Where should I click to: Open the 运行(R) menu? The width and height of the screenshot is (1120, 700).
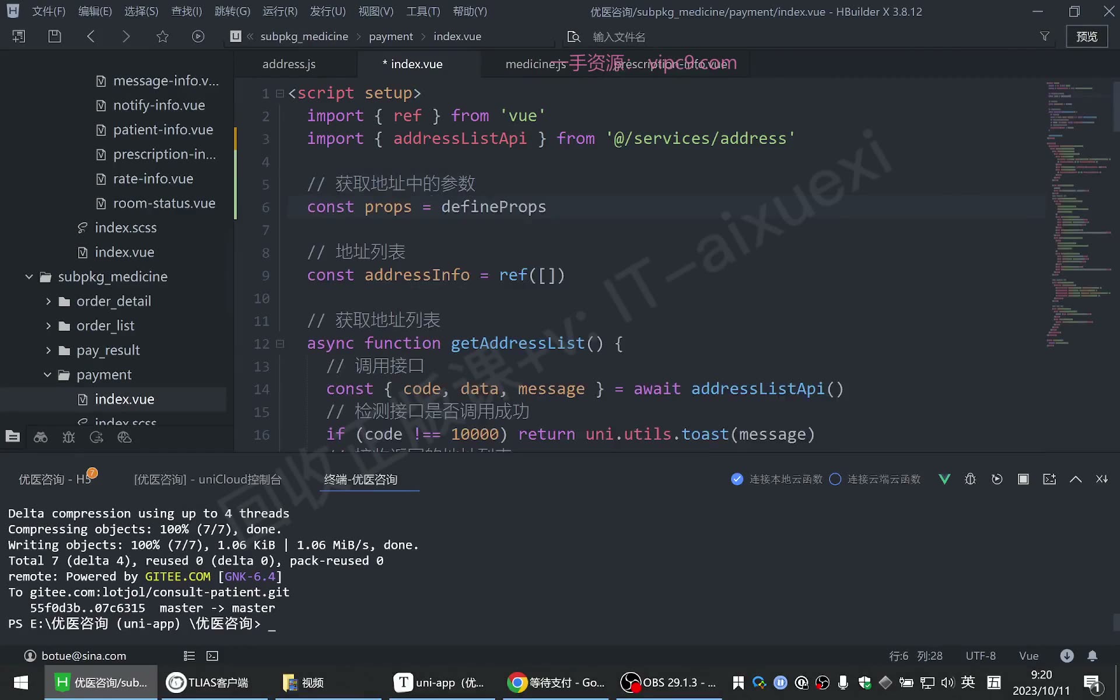pyautogui.click(x=280, y=11)
